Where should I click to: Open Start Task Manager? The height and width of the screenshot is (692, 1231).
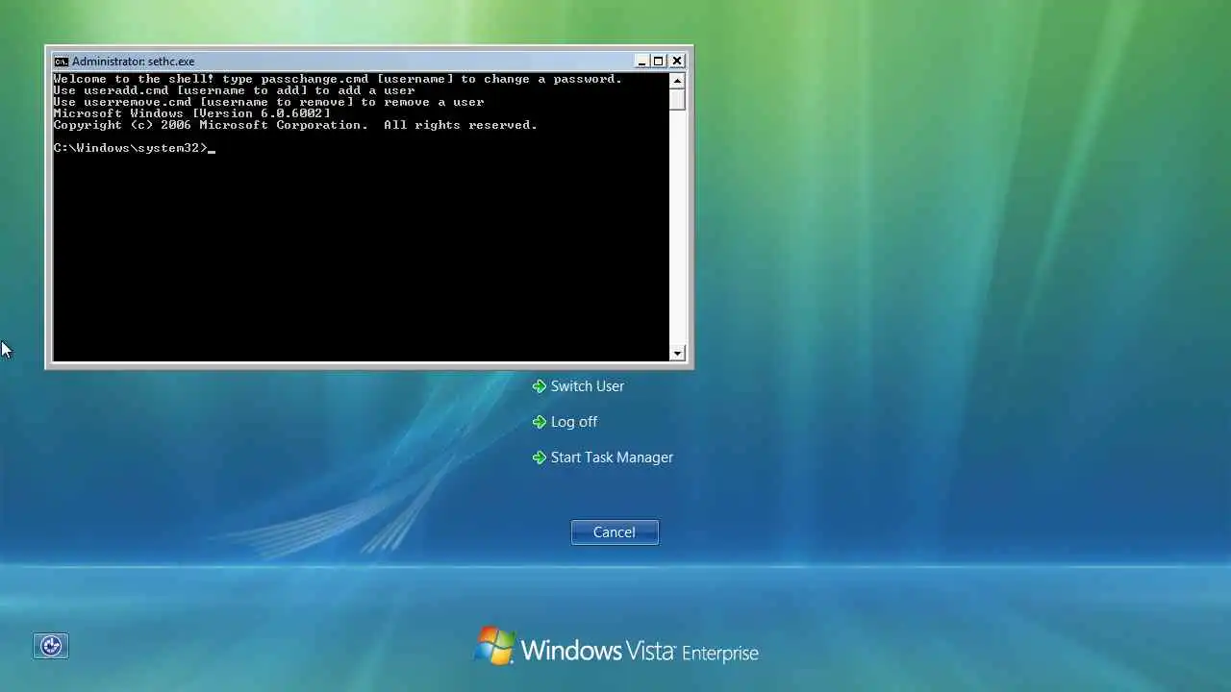point(612,457)
